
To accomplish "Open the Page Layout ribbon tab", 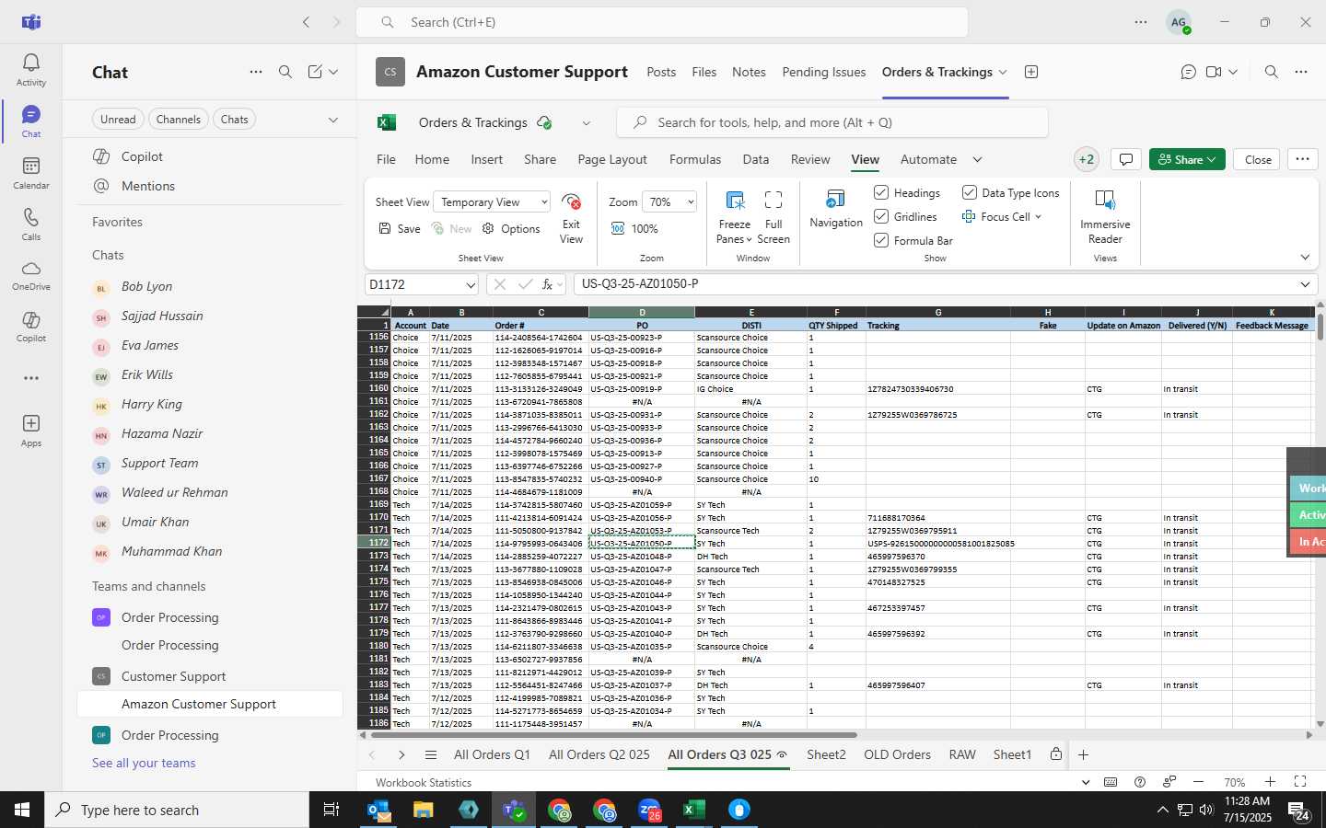I will [x=612, y=159].
